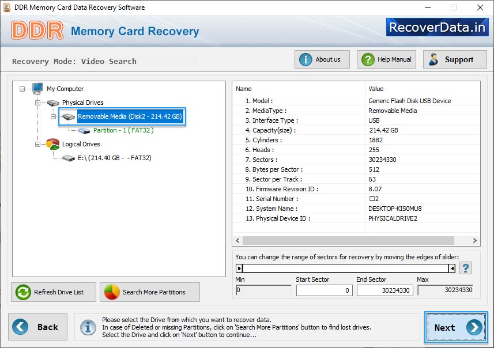This screenshot has width=494, height=348.
Task: Click the right handle of sector slider
Action: pyautogui.click(x=452, y=268)
